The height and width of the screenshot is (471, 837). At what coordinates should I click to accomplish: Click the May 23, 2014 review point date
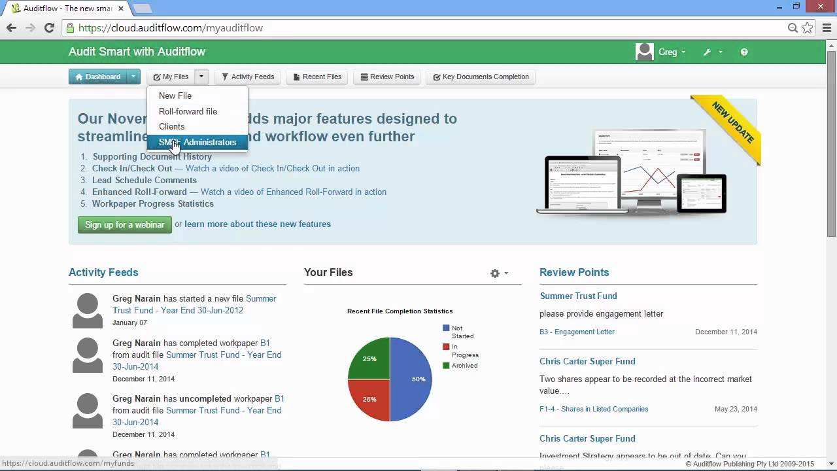point(736,409)
